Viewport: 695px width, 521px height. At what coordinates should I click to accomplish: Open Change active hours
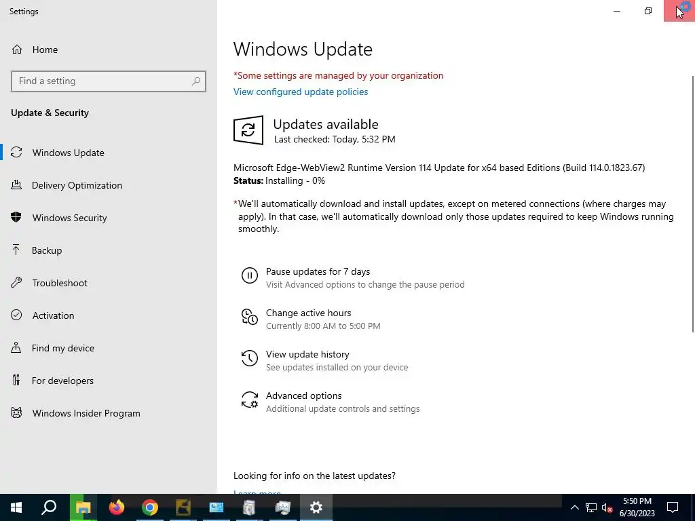(x=309, y=313)
